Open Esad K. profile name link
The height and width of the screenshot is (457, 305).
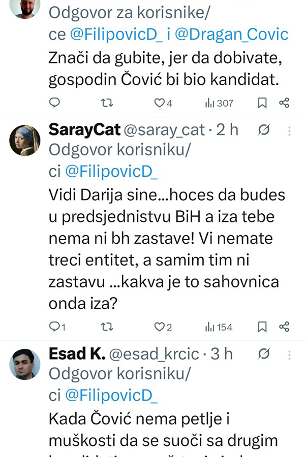click(76, 354)
